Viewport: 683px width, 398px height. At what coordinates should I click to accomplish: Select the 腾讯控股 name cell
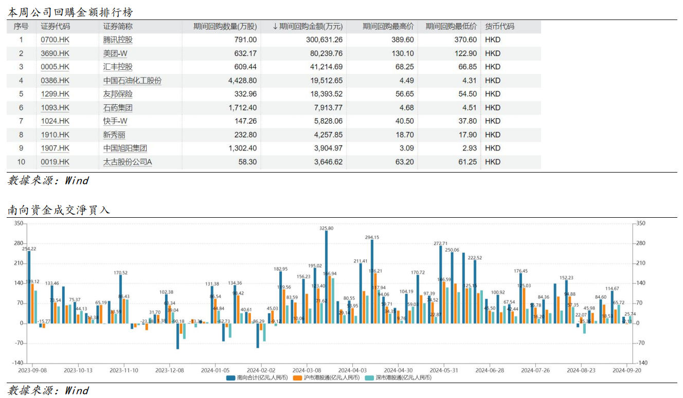(x=118, y=40)
